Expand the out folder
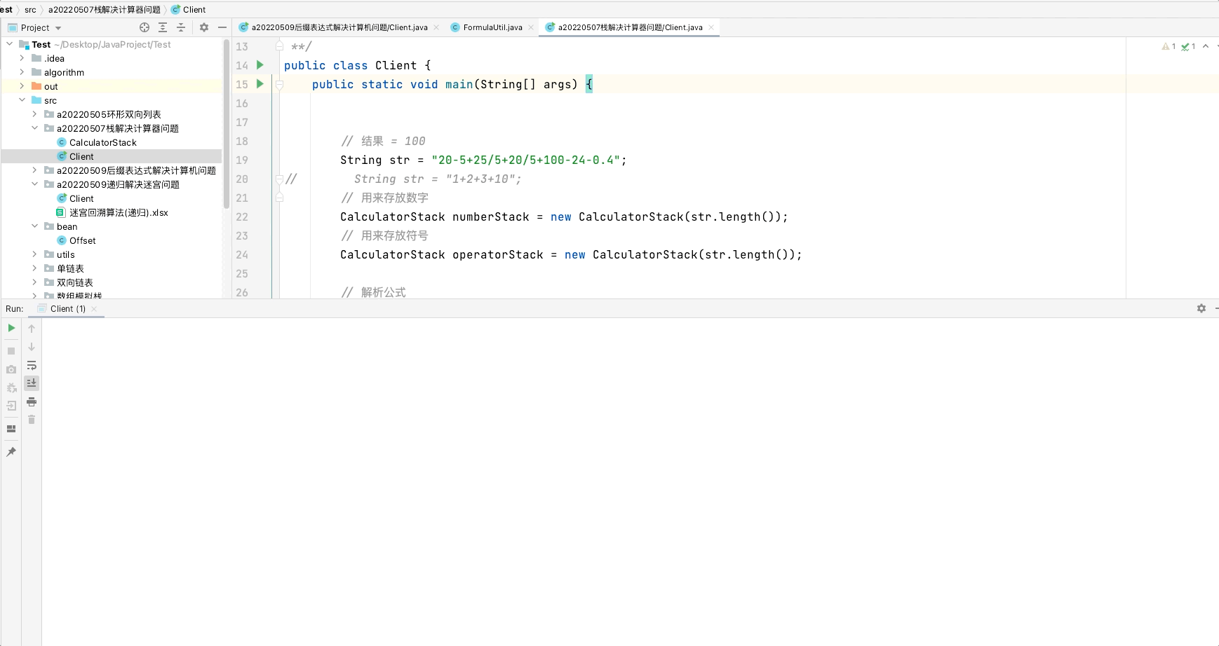This screenshot has height=646, width=1219. tap(22, 86)
